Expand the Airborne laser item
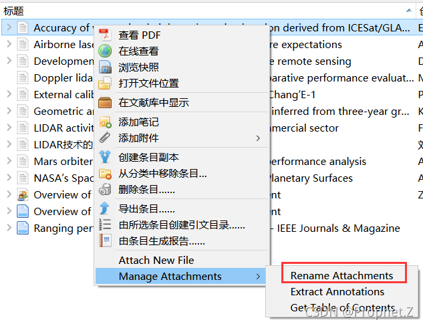Viewport: 423px width, 326px height. [x=9, y=43]
